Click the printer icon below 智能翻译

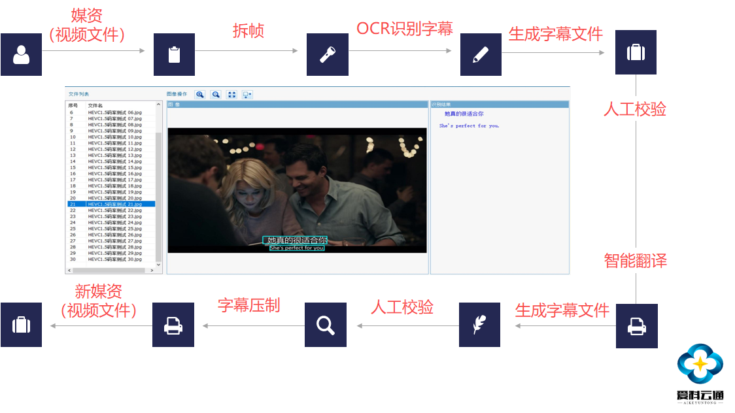[636, 326]
